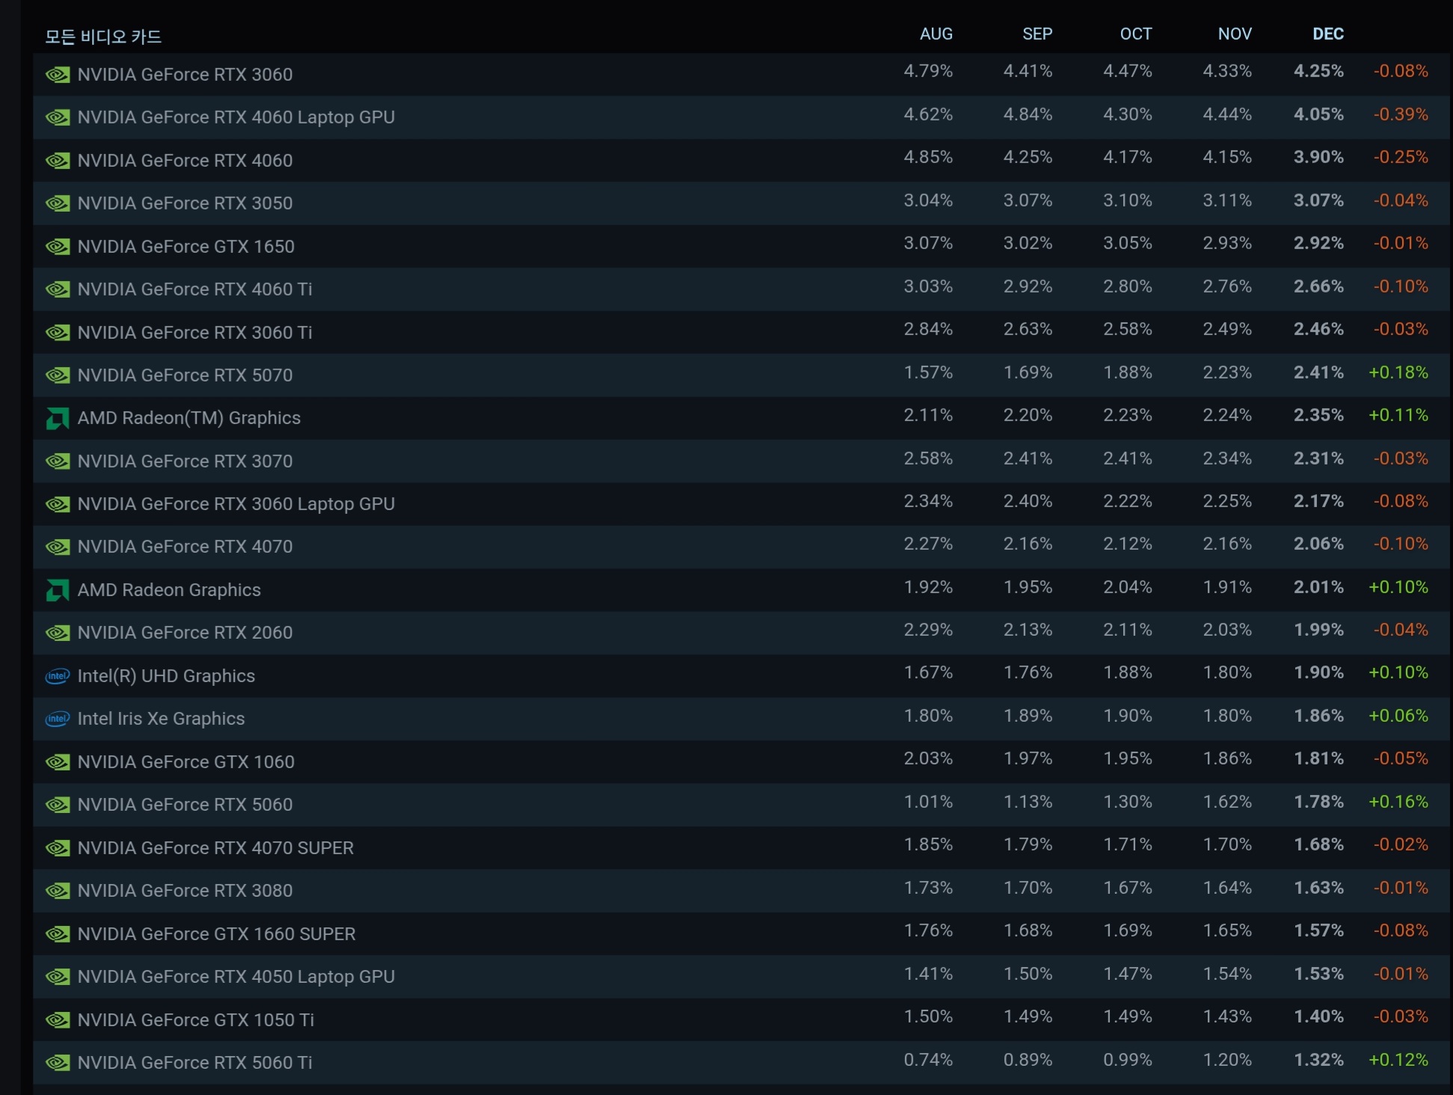
Task: Click the NVIDIA logo next to GTX 1650
Action: tap(58, 247)
